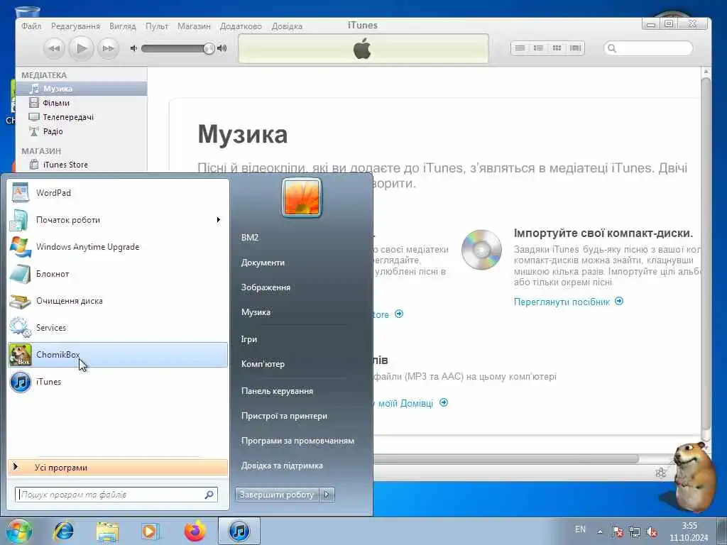Switch to grid view in iTunes
This screenshot has height=545, width=727.
[x=557, y=48]
